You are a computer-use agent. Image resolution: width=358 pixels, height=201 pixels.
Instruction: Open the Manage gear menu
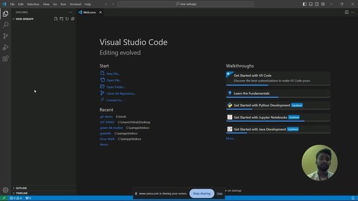[6, 190]
